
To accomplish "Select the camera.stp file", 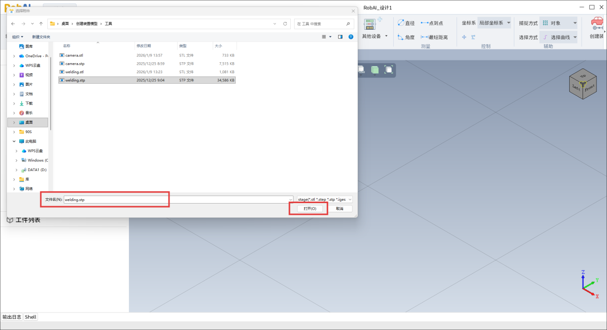I will (x=147, y=63).
